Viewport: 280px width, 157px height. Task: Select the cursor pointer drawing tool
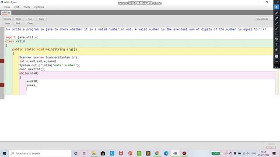276,7
